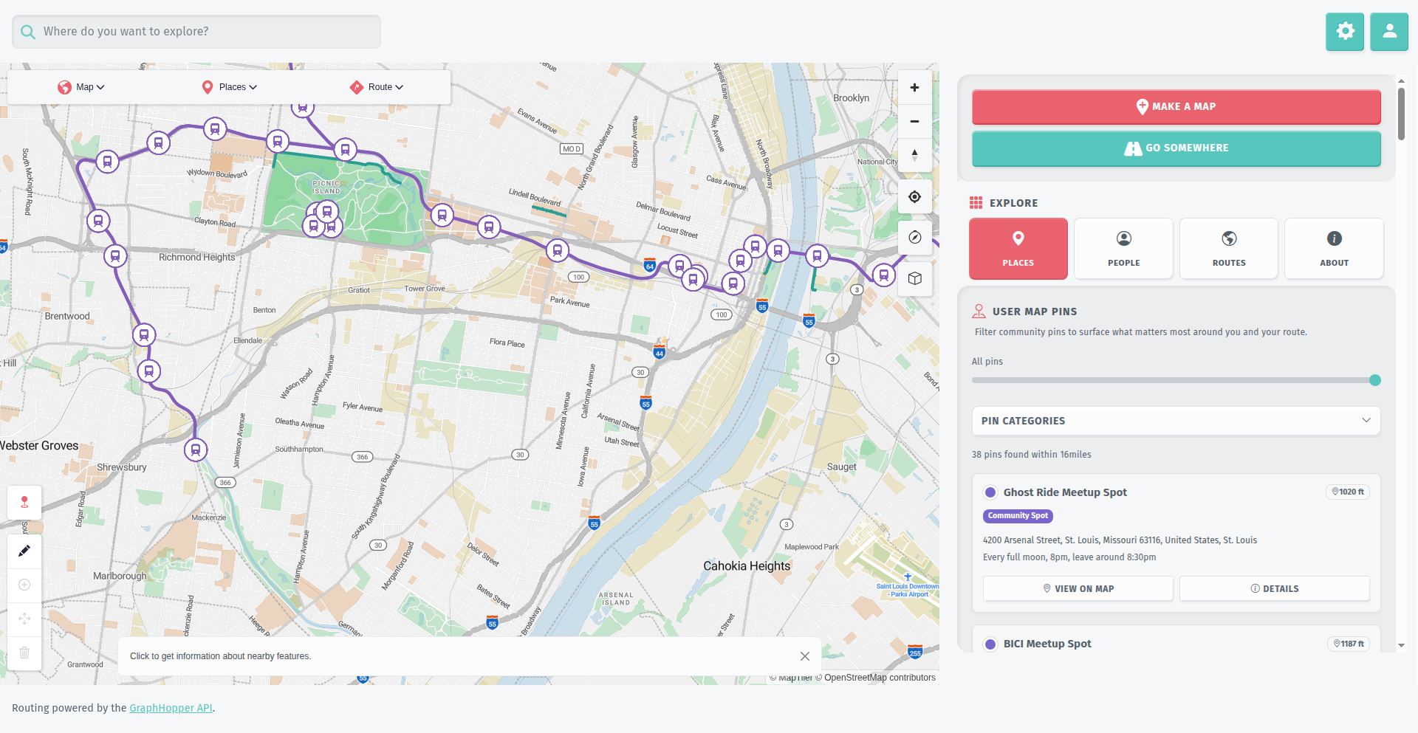Open the settings gear
This screenshot has height=733, width=1418.
[x=1344, y=31]
